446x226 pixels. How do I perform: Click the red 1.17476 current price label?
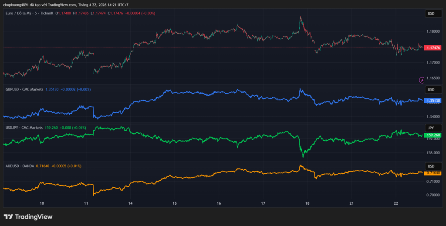[x=433, y=47]
